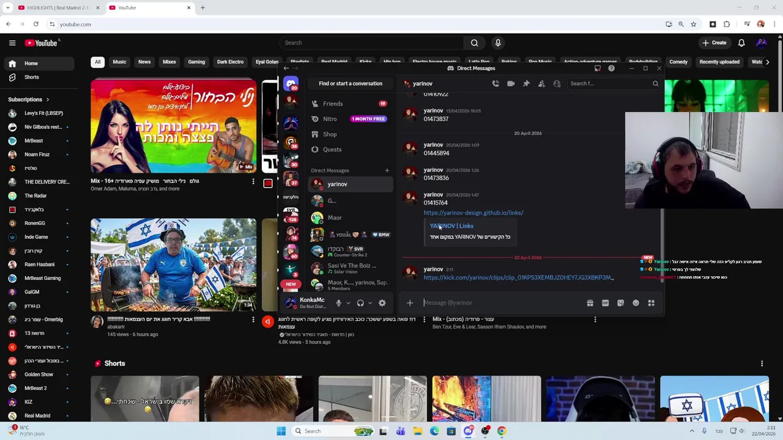Open the sticker picker
783x440 pixels.
pos(620,303)
